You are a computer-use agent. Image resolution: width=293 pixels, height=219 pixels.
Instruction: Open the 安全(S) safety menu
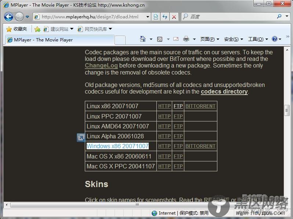234,39
